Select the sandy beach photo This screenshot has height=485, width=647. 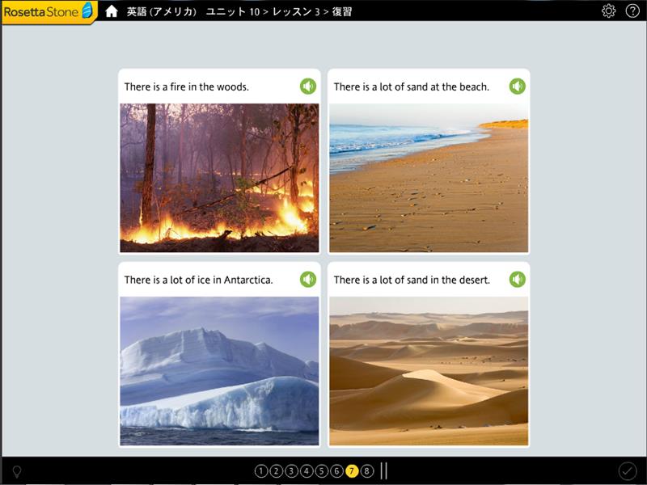(x=429, y=178)
